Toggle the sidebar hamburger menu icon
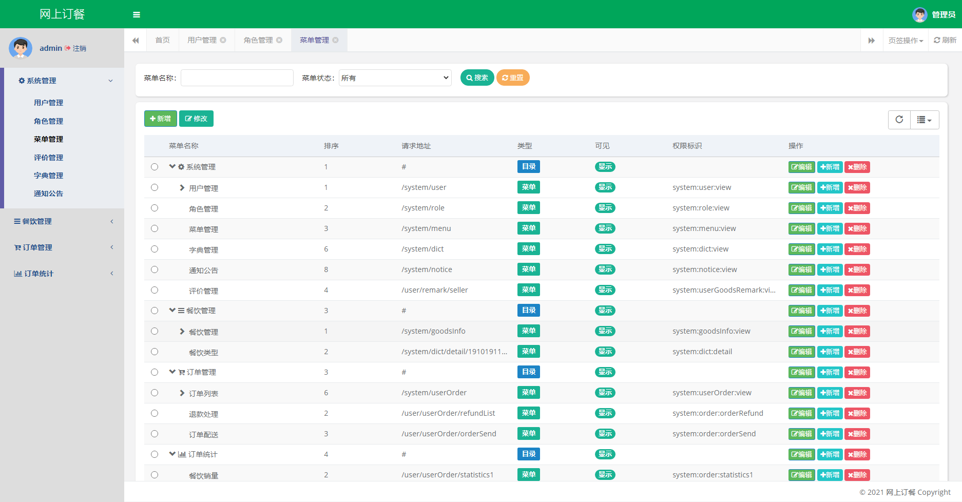The width and height of the screenshot is (962, 502). pos(137,14)
